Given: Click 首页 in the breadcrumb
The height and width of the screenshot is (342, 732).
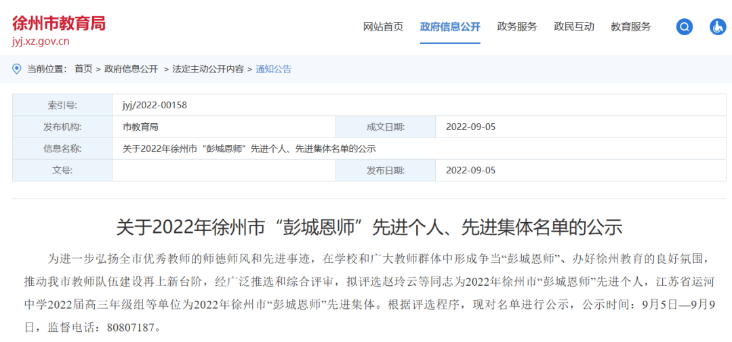Looking at the screenshot, I should 83,69.
